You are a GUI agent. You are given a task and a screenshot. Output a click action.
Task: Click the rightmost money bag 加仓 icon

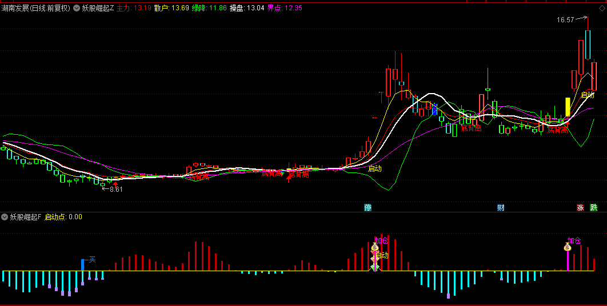point(568,247)
